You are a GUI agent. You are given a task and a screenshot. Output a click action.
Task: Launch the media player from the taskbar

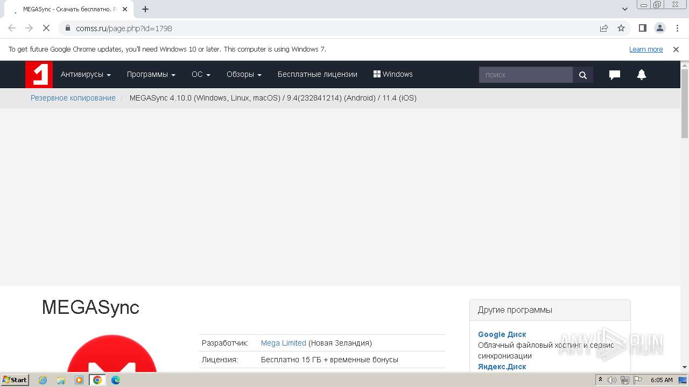click(79, 380)
